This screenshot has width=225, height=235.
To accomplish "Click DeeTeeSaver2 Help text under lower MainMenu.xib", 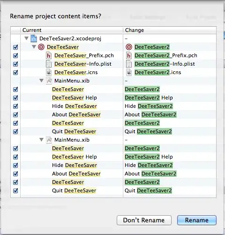I will [x=149, y=157].
